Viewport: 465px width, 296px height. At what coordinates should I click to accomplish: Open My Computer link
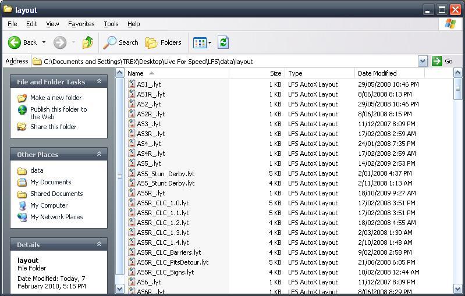(x=49, y=205)
